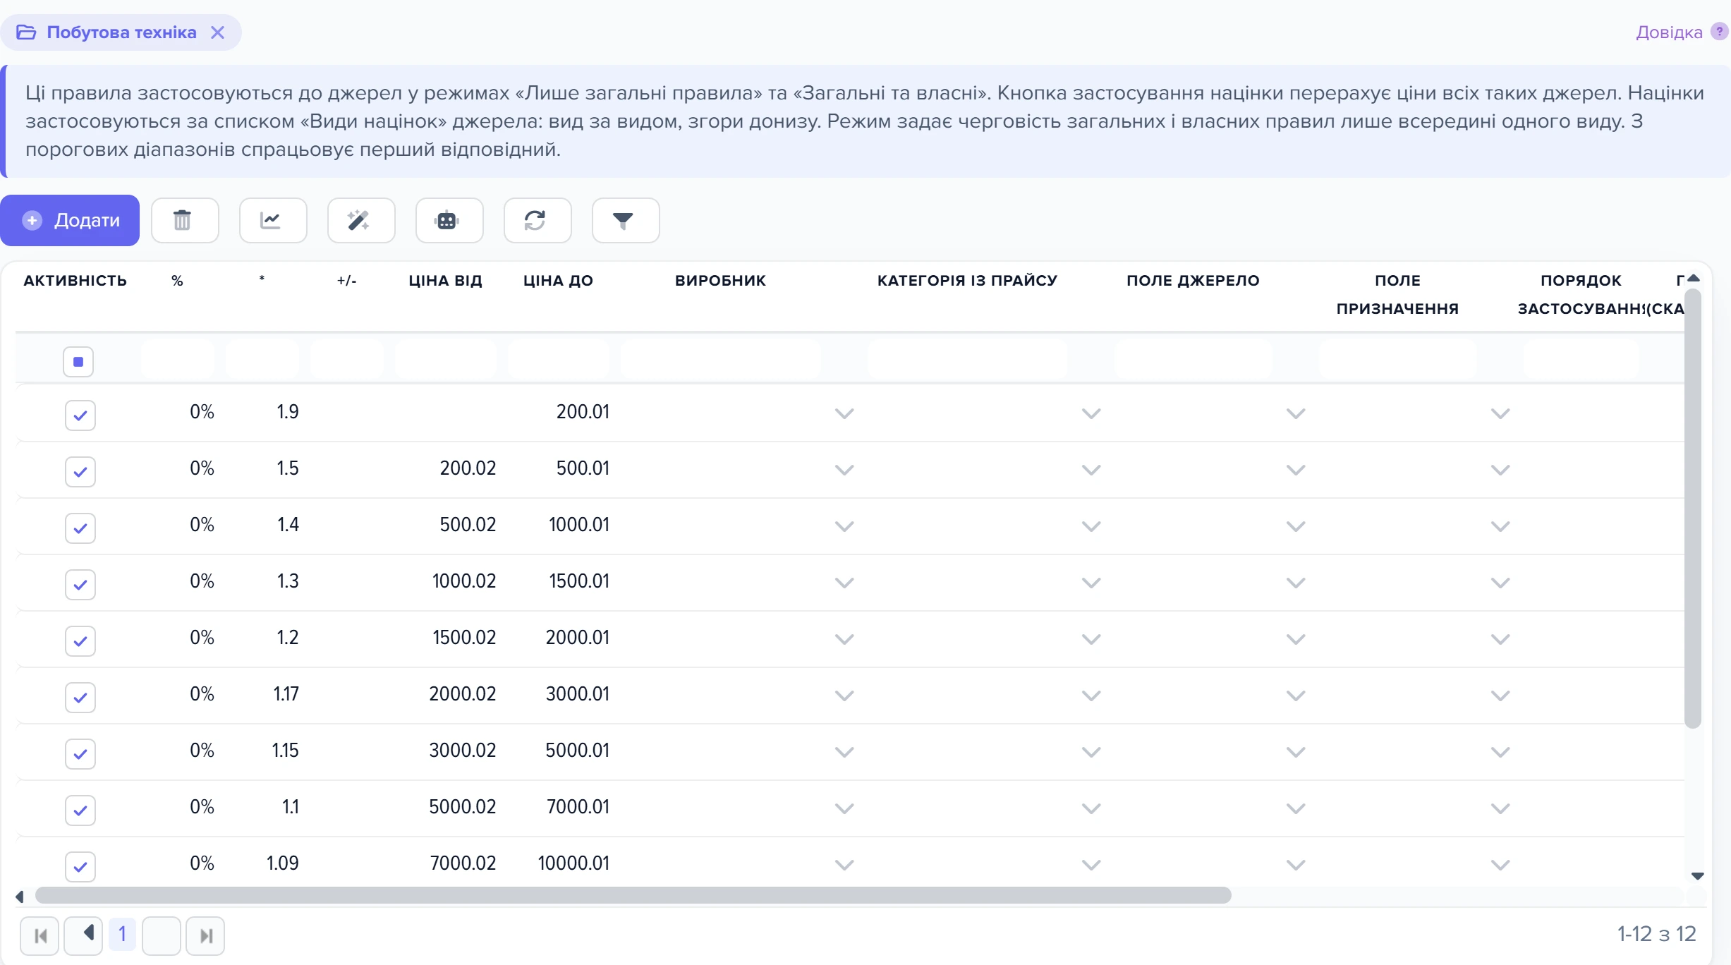Image resolution: width=1731 pixels, height=965 pixels.
Task: Click the vertical scrollbar thumb
Action: pyautogui.click(x=1693, y=509)
